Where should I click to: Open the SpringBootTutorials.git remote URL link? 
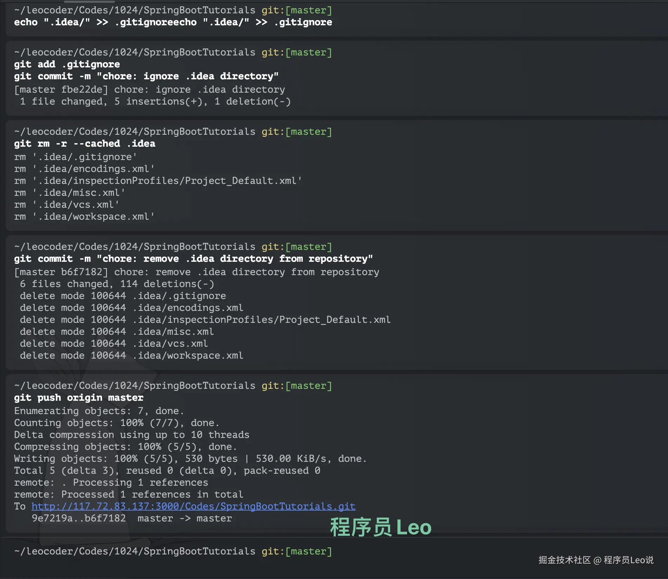pyautogui.click(x=193, y=506)
